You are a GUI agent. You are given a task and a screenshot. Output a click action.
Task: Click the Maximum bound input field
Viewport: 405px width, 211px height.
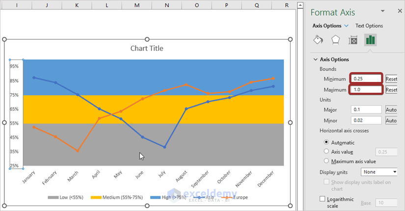point(366,90)
